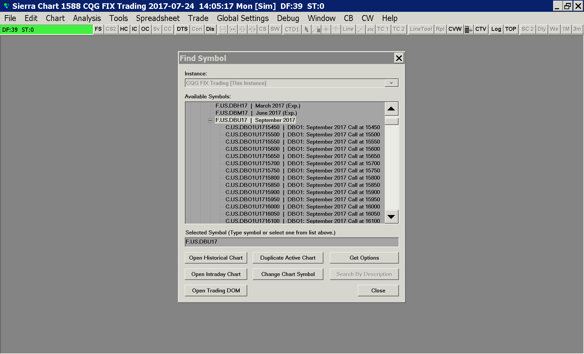Open the Spreadsheet menu

pos(158,18)
